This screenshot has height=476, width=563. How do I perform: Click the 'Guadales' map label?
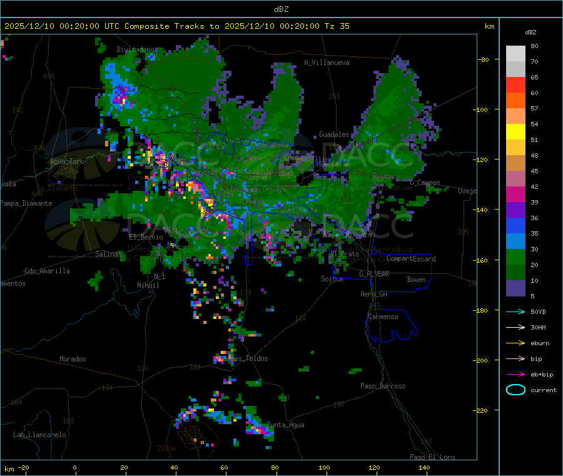(x=334, y=134)
